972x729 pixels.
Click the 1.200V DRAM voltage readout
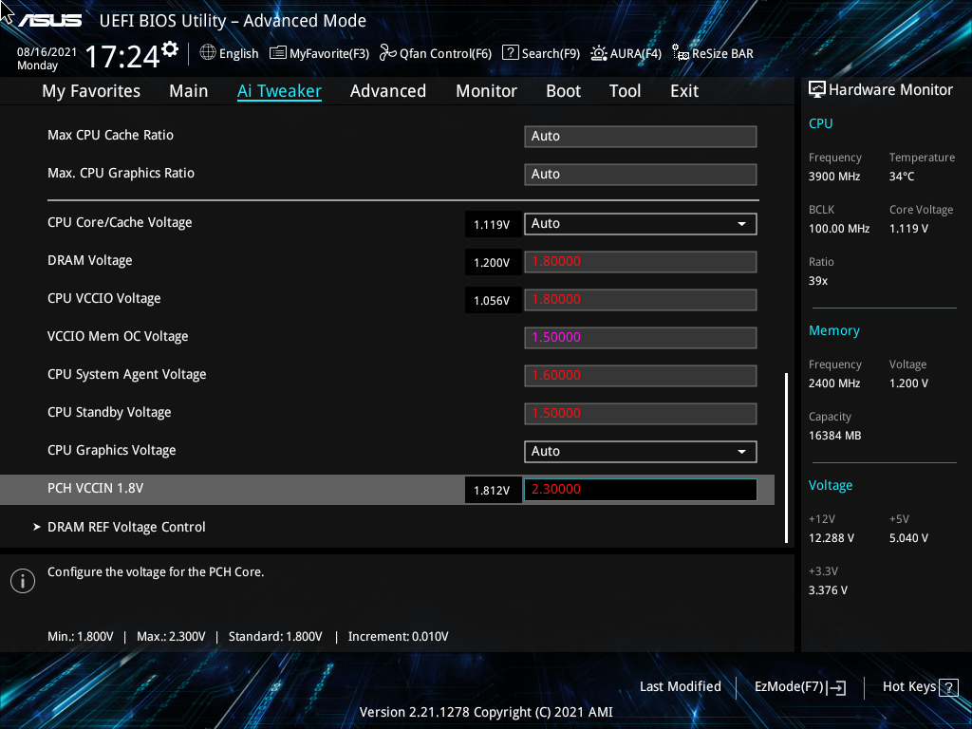pyautogui.click(x=493, y=262)
